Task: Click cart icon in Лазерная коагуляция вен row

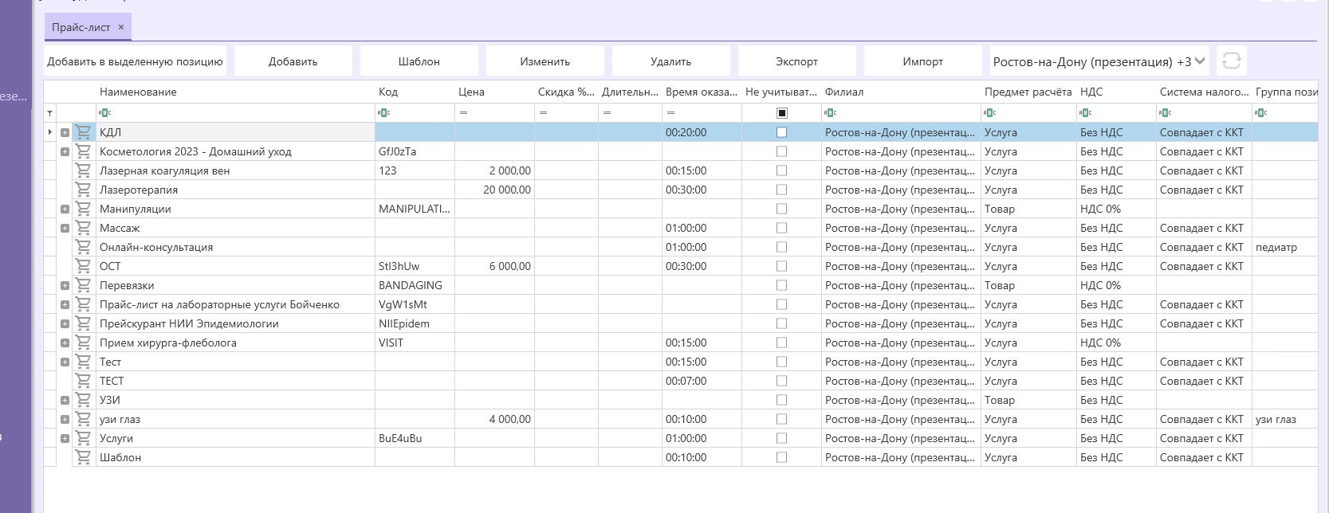Action: coord(83,170)
